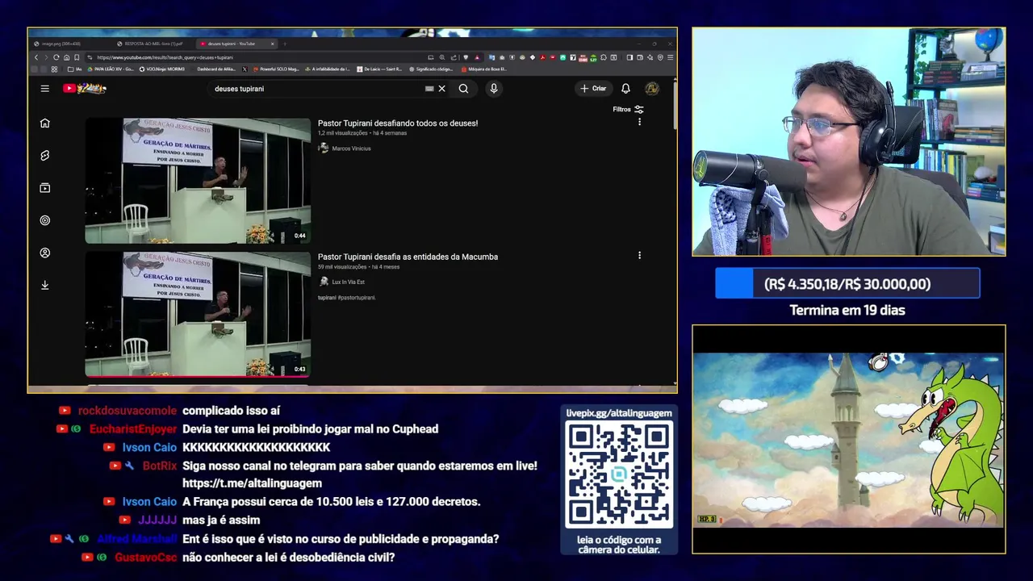This screenshot has height=581, width=1033.
Task: Close the 'deuses tupirani - YouTube' tab
Action: click(273, 44)
